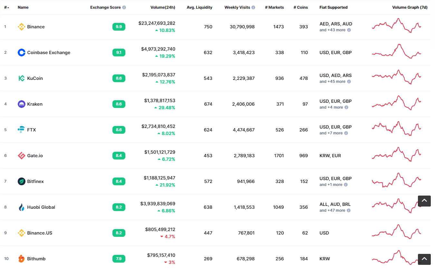Click Gate.io's 7d volume graph

tap(397, 155)
